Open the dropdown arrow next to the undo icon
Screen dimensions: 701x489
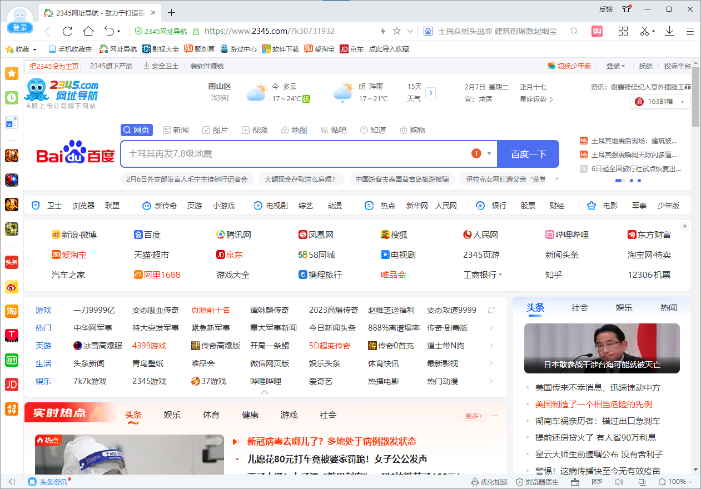coord(119,32)
